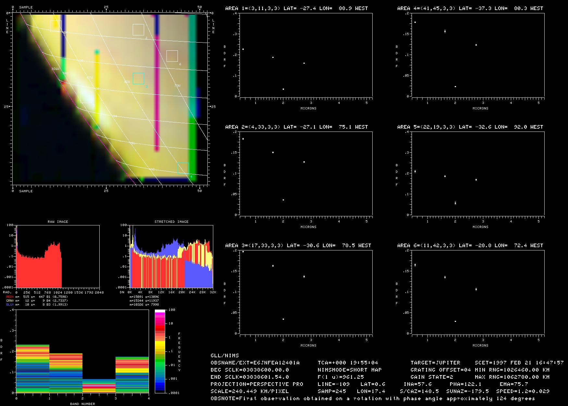Image resolution: width=568 pixels, height=406 pixels.
Task: Click the AREA 4 plot title
Action: pos(470,8)
